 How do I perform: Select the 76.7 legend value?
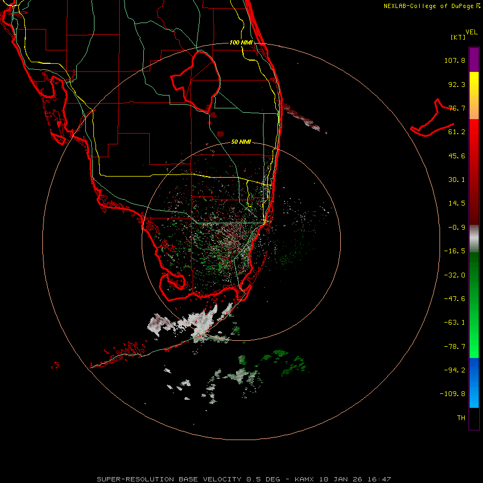457,108
